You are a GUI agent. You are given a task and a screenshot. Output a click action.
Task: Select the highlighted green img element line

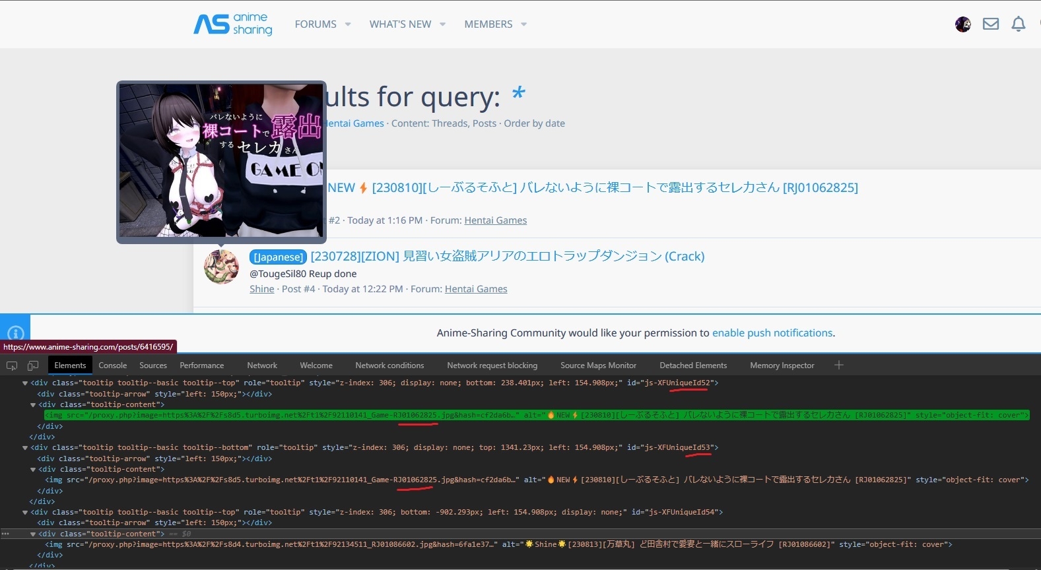(537, 415)
